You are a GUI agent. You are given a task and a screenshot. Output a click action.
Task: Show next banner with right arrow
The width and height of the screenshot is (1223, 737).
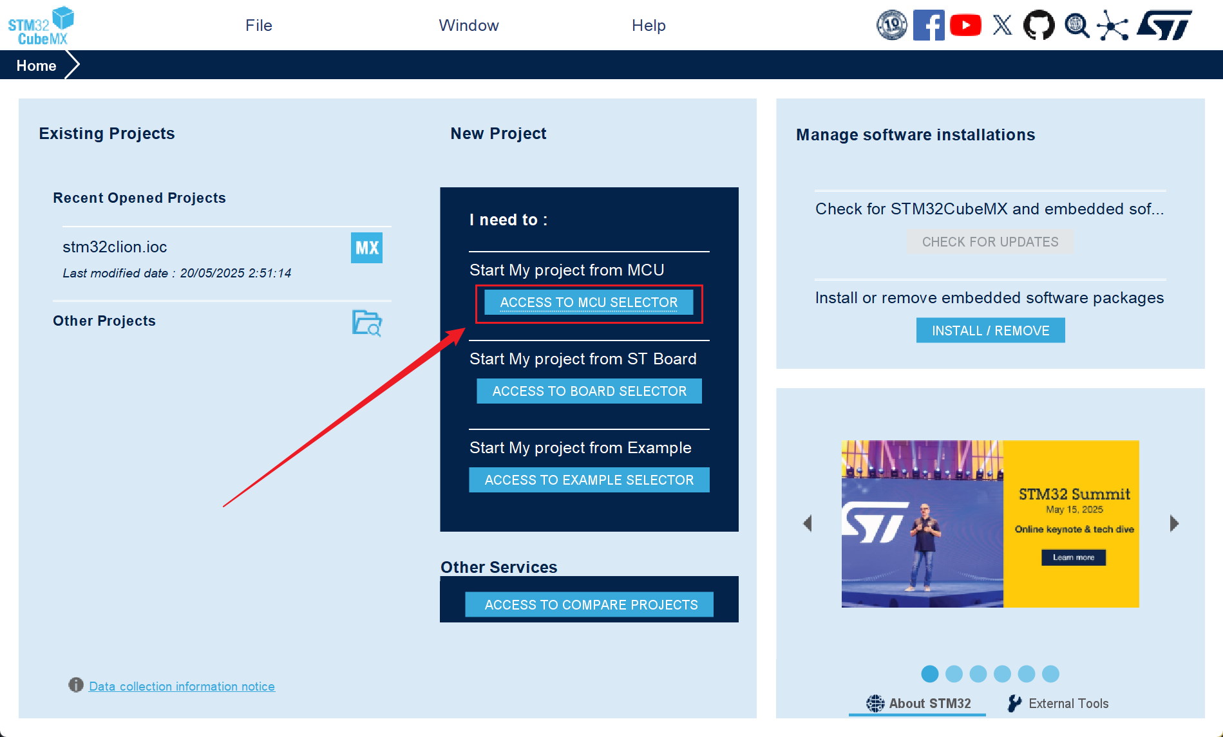click(1174, 523)
